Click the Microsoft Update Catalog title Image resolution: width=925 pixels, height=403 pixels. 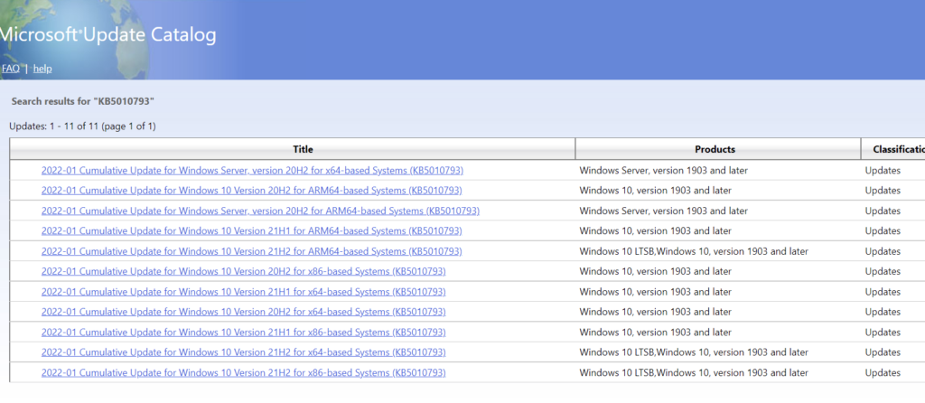tap(107, 35)
